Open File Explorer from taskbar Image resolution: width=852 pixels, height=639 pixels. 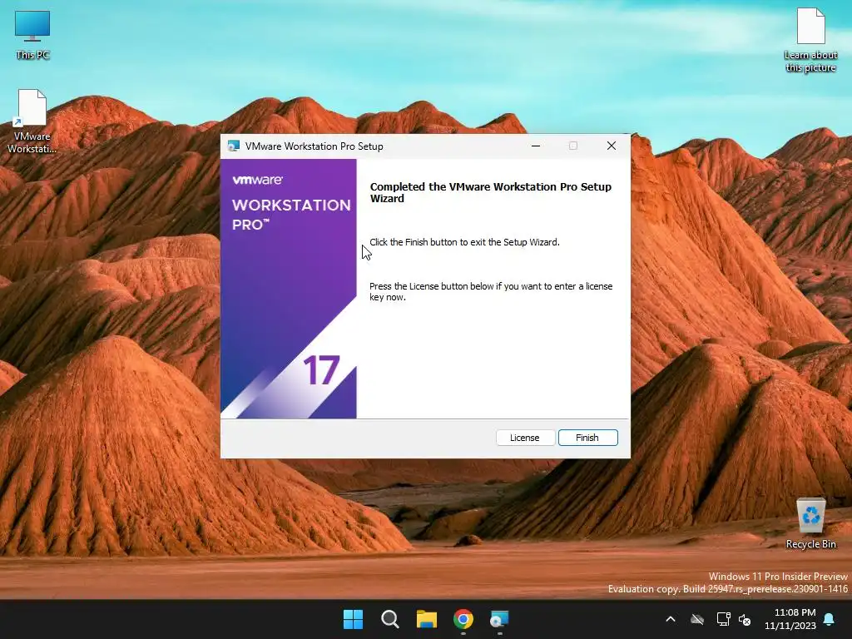(427, 619)
